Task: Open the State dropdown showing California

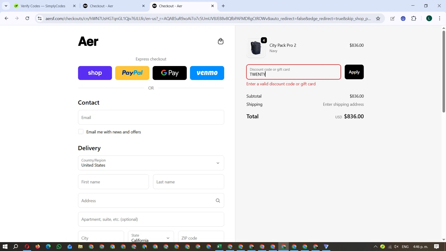Action: pos(151,238)
